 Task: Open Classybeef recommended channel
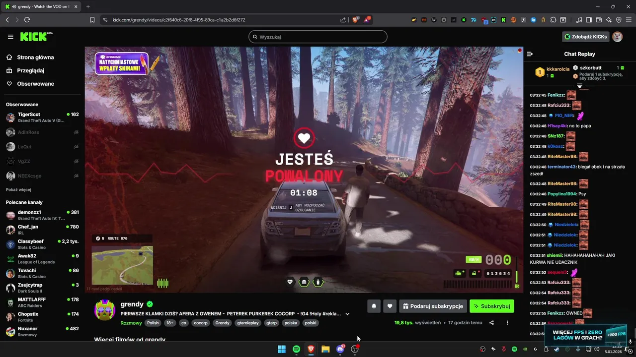coord(42,244)
